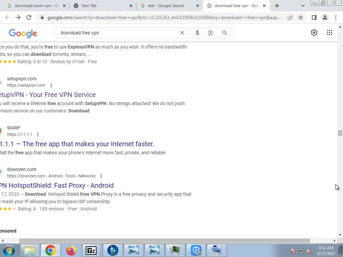Open more options for downzen.com result
The width and height of the screenshot is (343, 257).
pos(101,176)
